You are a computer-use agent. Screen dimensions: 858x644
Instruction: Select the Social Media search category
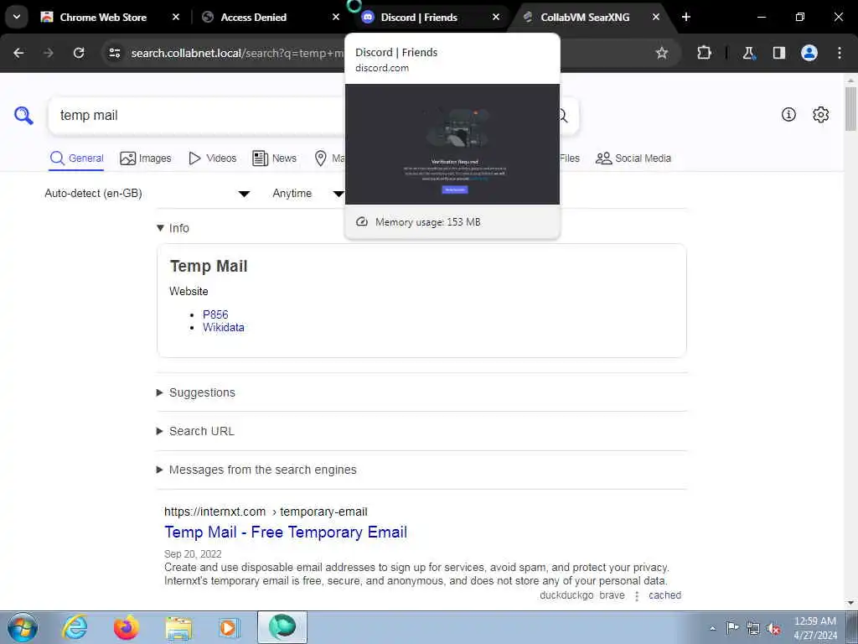633,158
